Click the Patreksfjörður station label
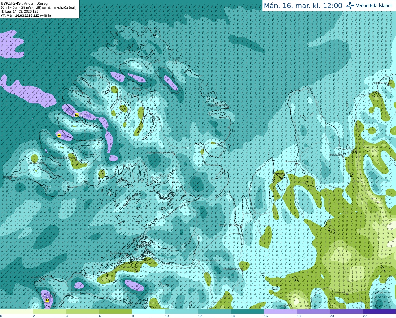The width and height of the screenshot is (396, 318). tap(36, 162)
